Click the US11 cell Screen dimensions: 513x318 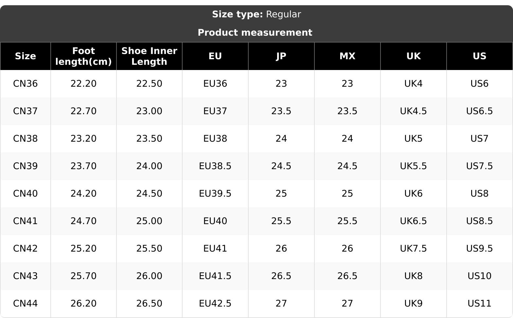(480, 304)
